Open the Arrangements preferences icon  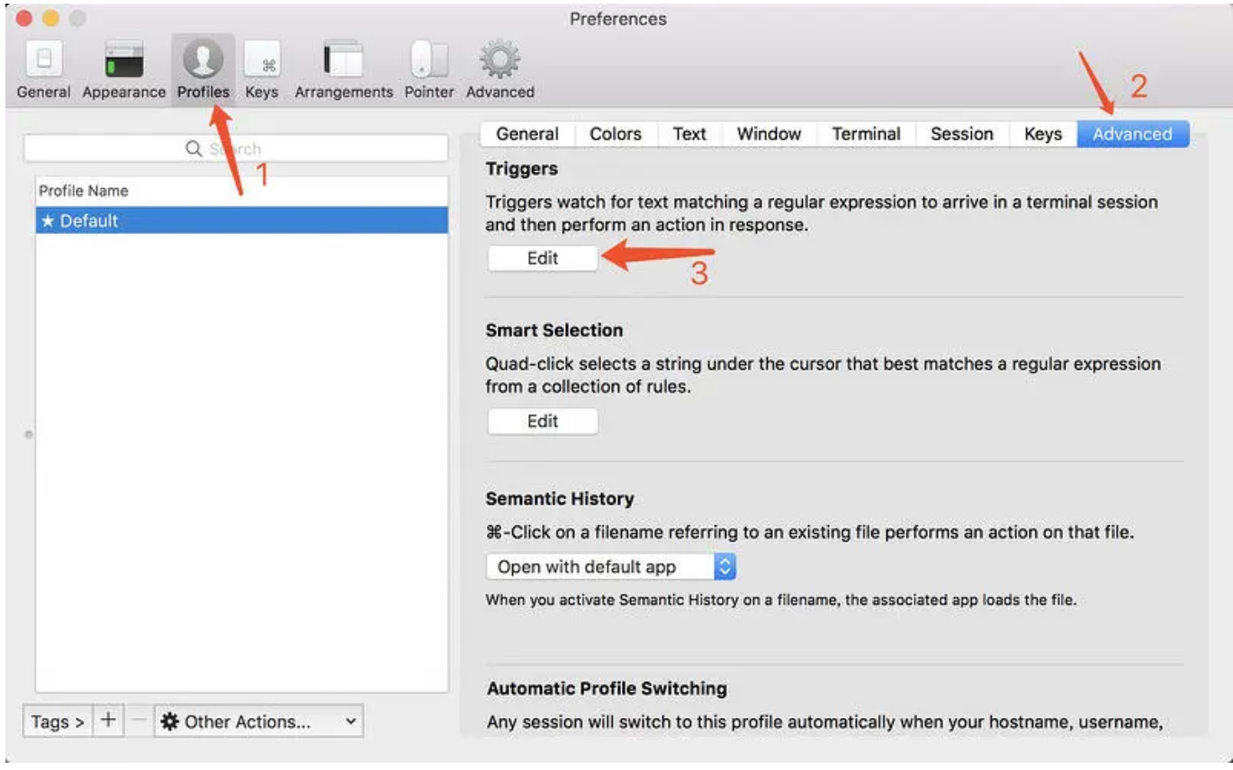click(x=344, y=70)
